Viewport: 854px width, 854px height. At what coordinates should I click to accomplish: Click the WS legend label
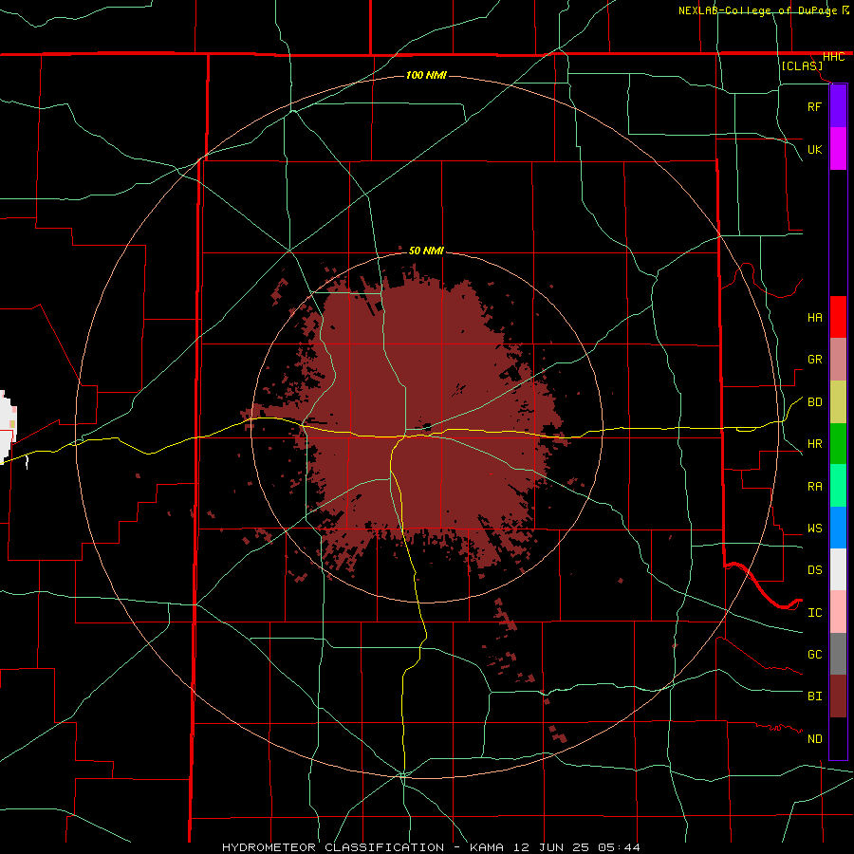(814, 529)
